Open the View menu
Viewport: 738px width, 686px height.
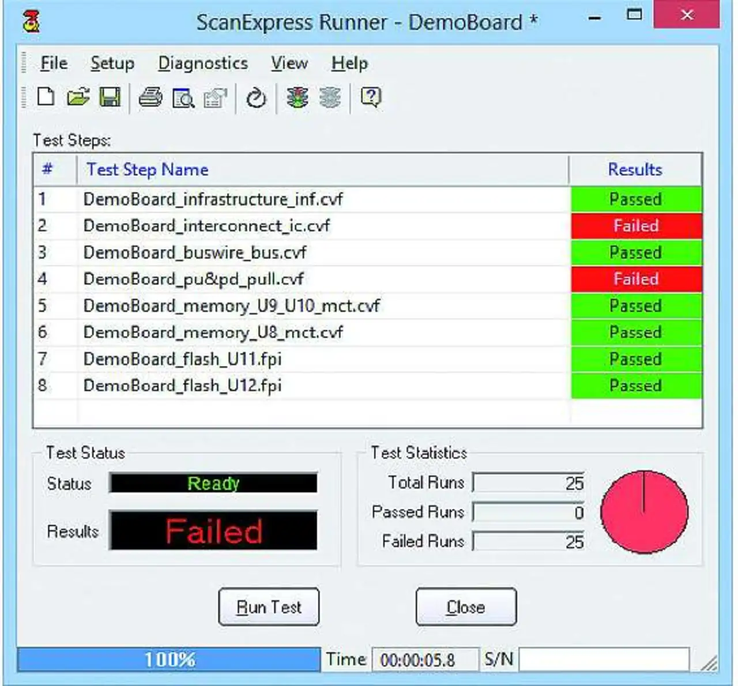(289, 63)
